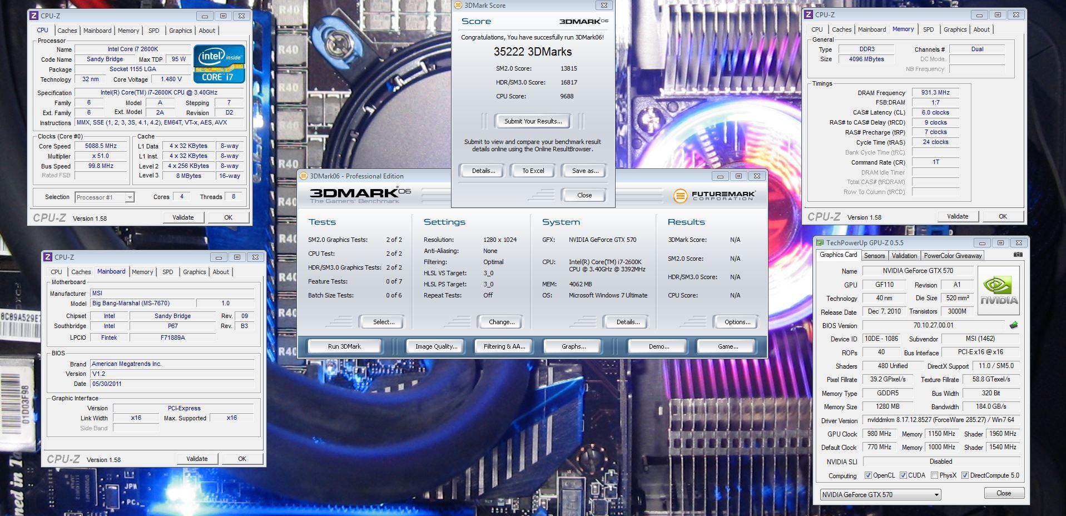Screen dimensions: 1066x516
Task: Click the Graphs button
Action: click(x=573, y=346)
